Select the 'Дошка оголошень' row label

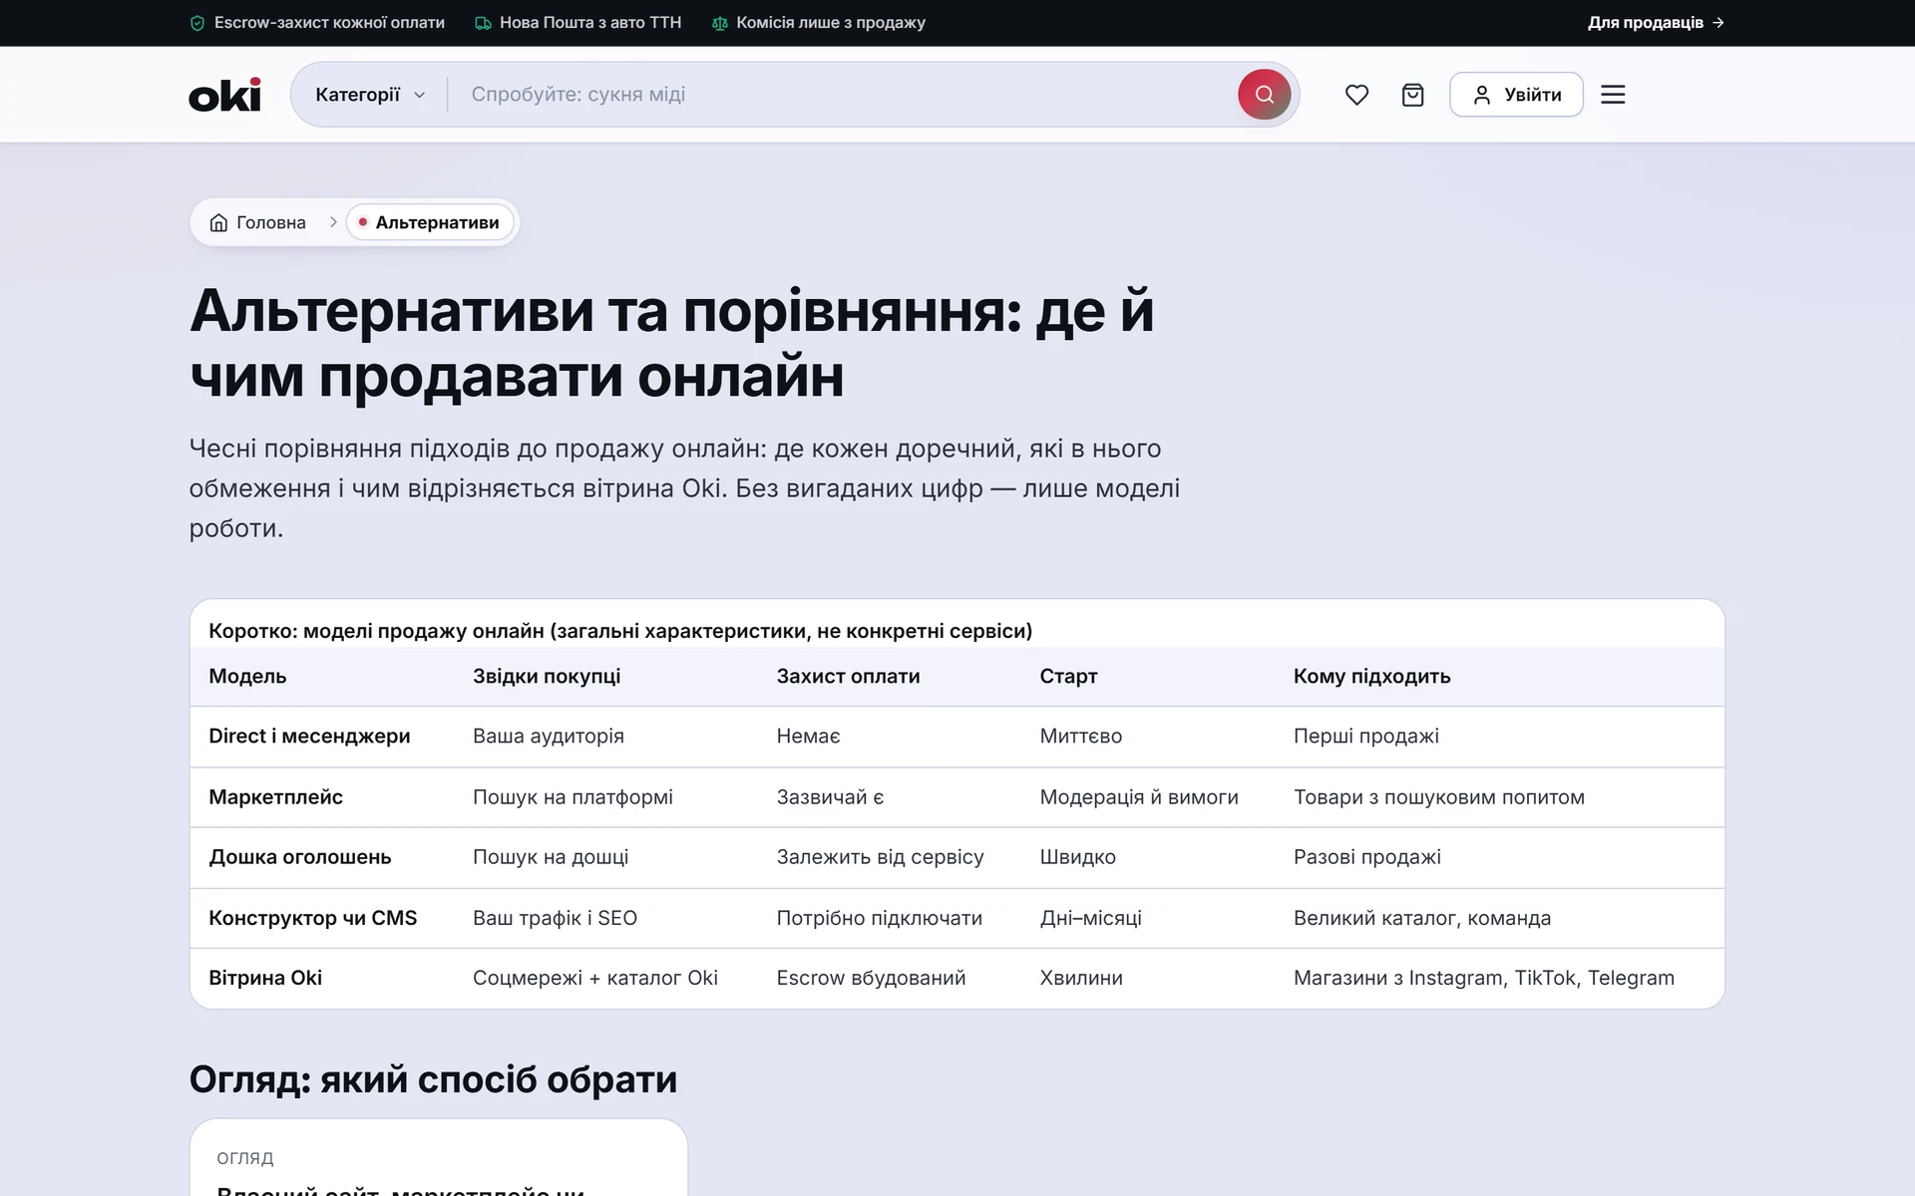point(299,857)
